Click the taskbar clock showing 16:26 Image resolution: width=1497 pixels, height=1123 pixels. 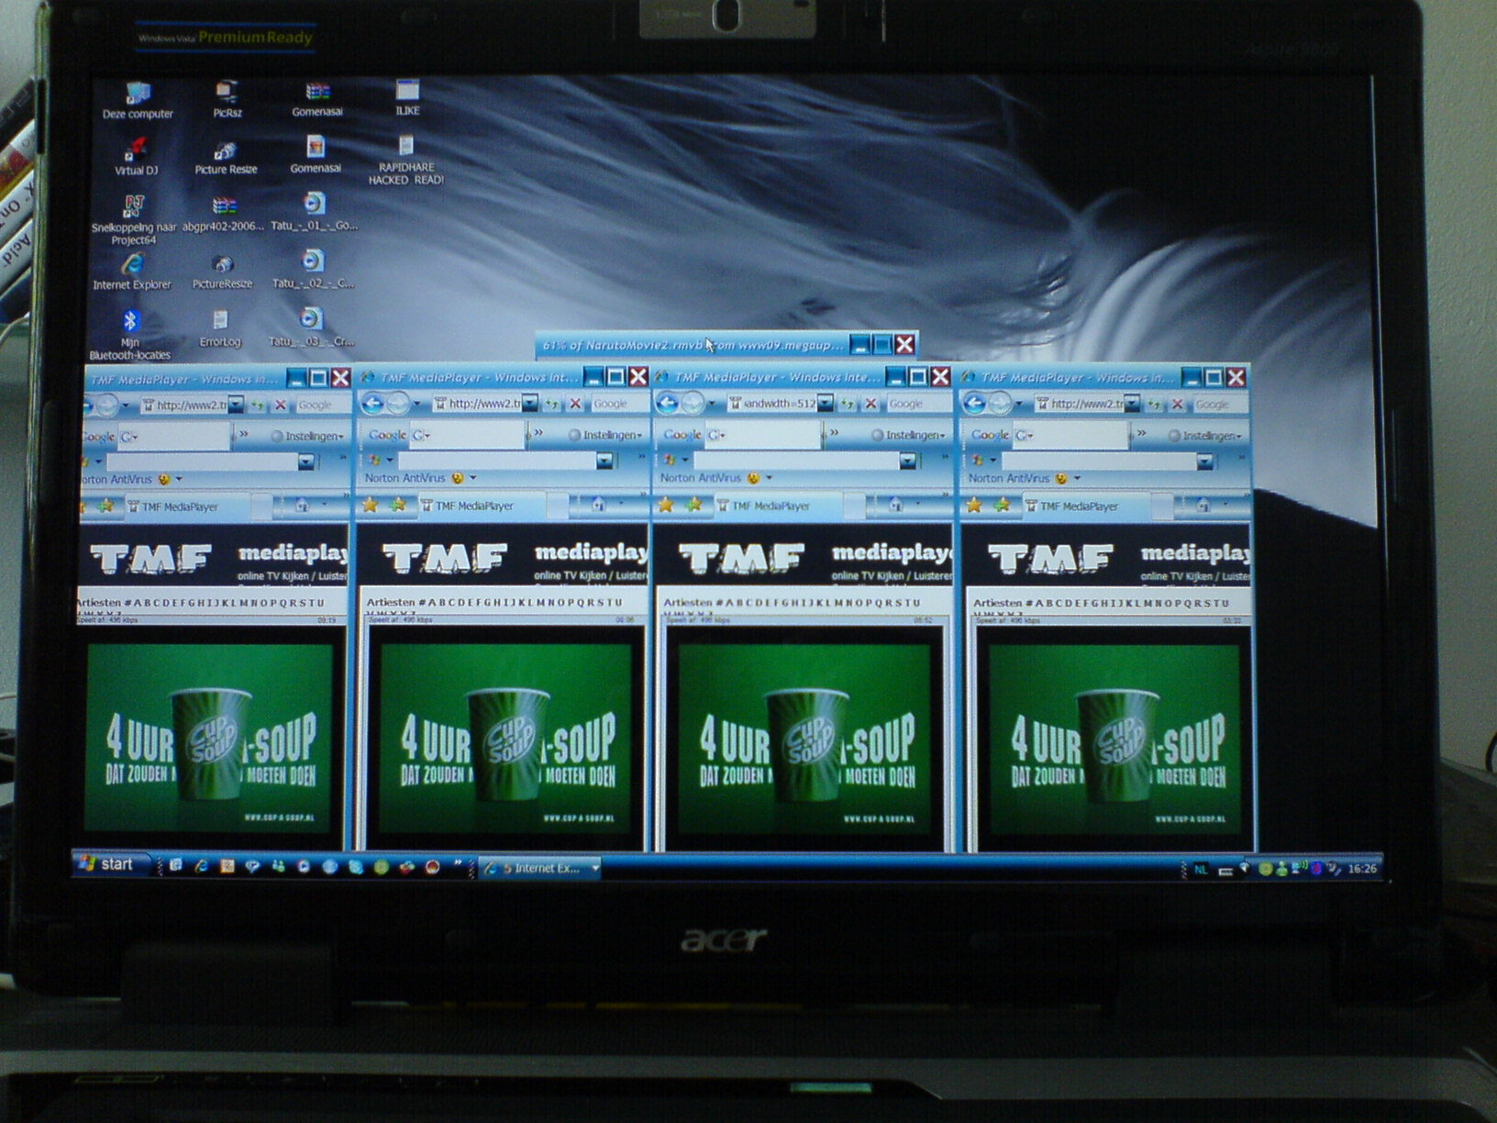coord(1362,868)
